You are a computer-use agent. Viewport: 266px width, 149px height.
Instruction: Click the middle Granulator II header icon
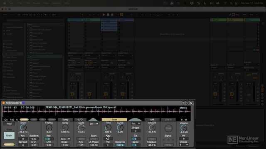[x=187, y=103]
